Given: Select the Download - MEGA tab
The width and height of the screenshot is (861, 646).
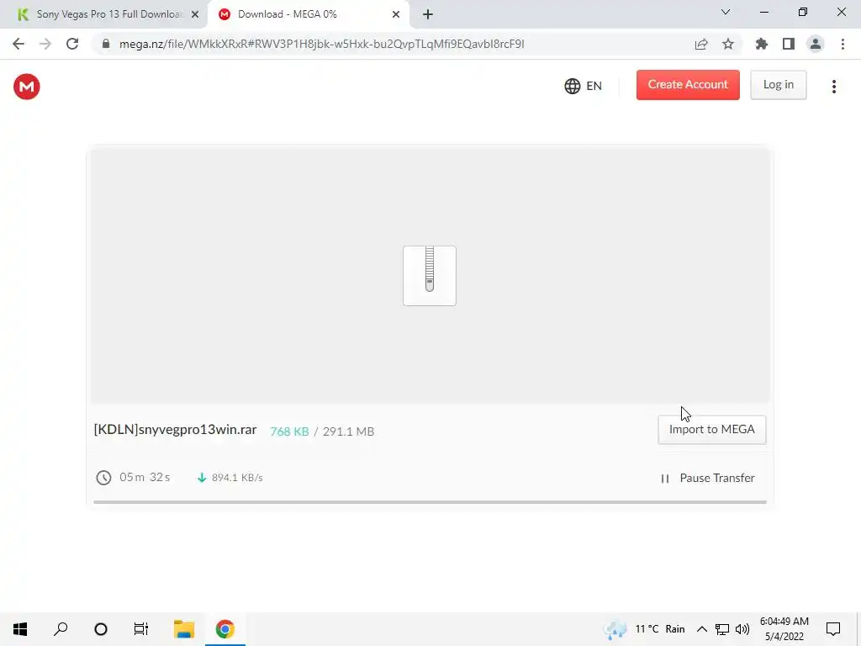Looking at the screenshot, I should [x=308, y=14].
